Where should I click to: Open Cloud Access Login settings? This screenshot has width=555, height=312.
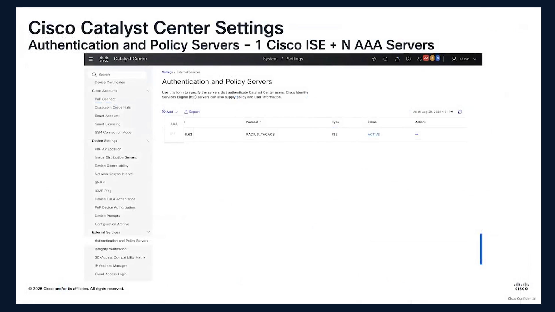point(111,274)
